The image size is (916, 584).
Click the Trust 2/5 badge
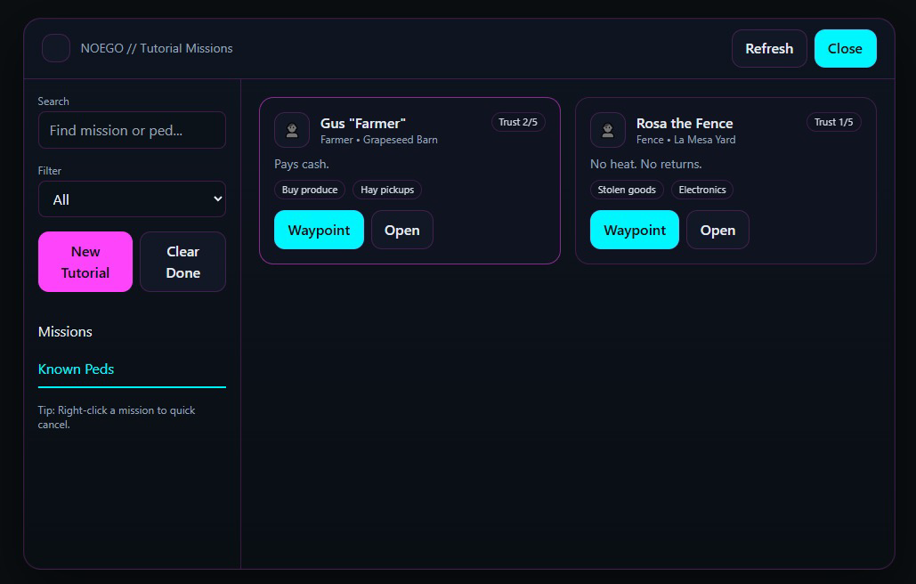tap(518, 122)
